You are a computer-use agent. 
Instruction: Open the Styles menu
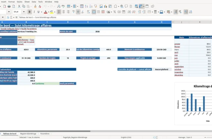pyautogui.click(x=20, y=2)
